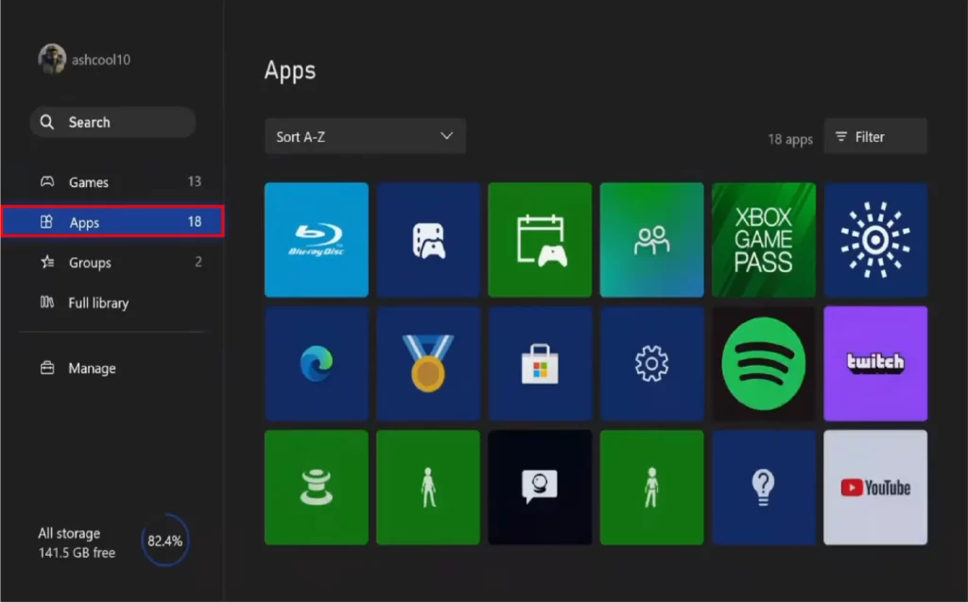The width and height of the screenshot is (968, 603).
Task: Open the ashcool10 profile avatar
Action: coord(52,60)
